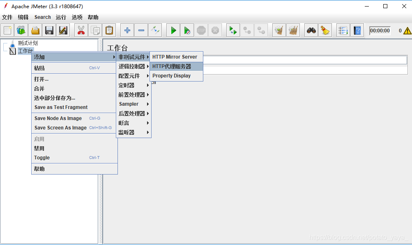Expand 定时器 submenu

pos(133,86)
